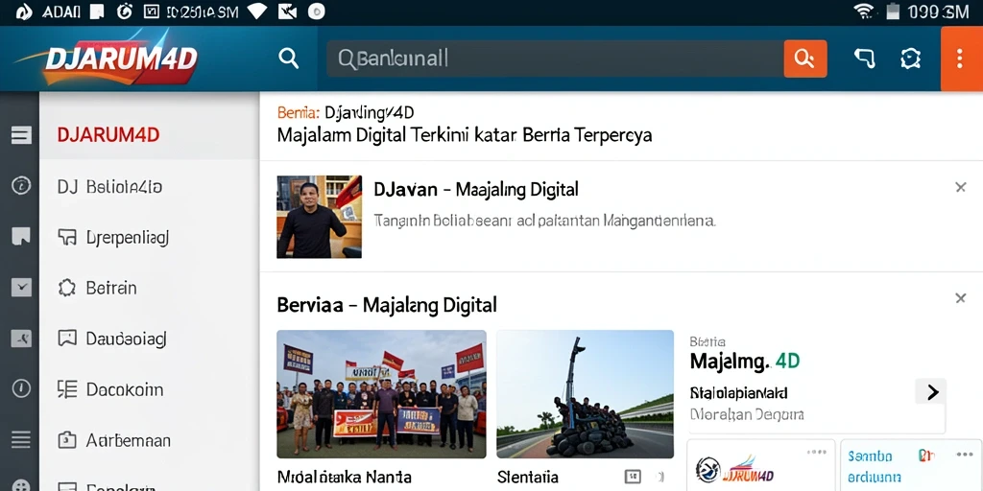The image size is (983, 491).
Task: Click the Berviaa - Majalang Digital section heading
Action: point(387,305)
